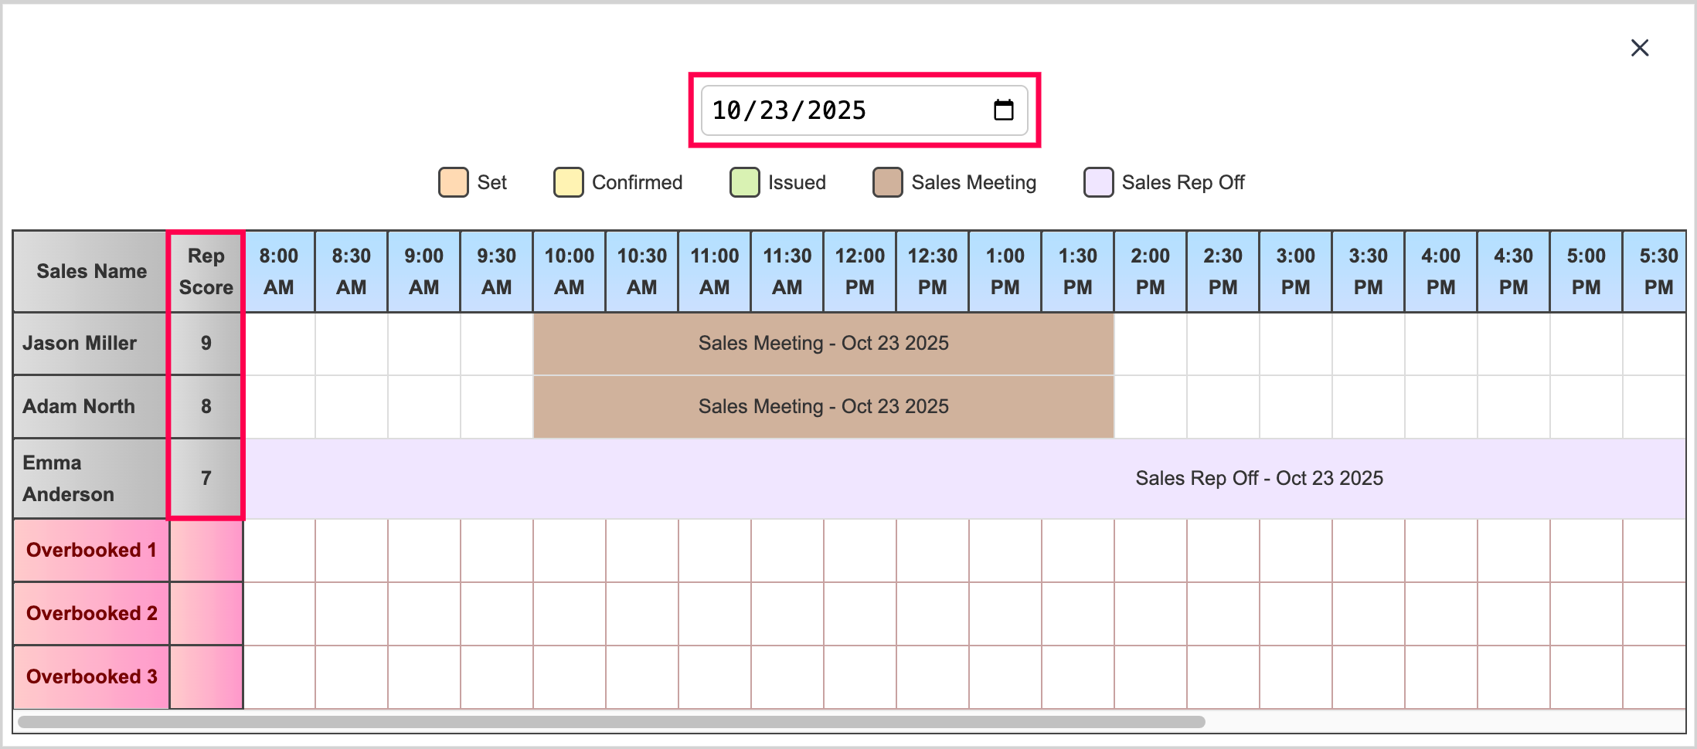The width and height of the screenshot is (1697, 749).
Task: Open Adam North's Sales Meeting block
Action: [823, 407]
